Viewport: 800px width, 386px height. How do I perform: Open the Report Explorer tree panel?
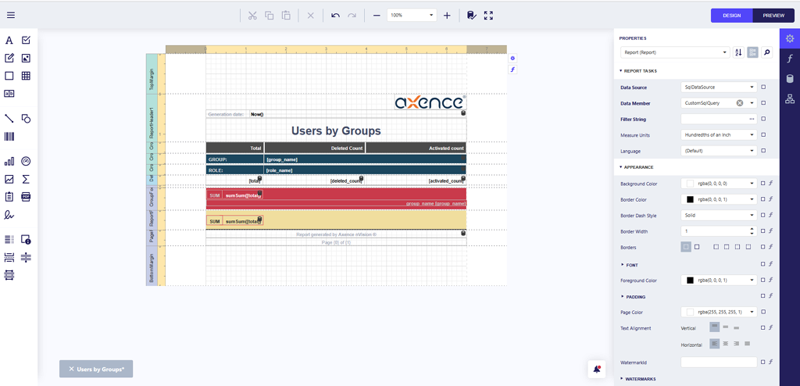pyautogui.click(x=789, y=99)
